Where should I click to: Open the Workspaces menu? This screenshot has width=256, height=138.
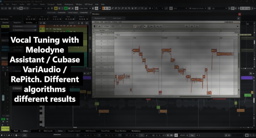click(x=69, y=5)
